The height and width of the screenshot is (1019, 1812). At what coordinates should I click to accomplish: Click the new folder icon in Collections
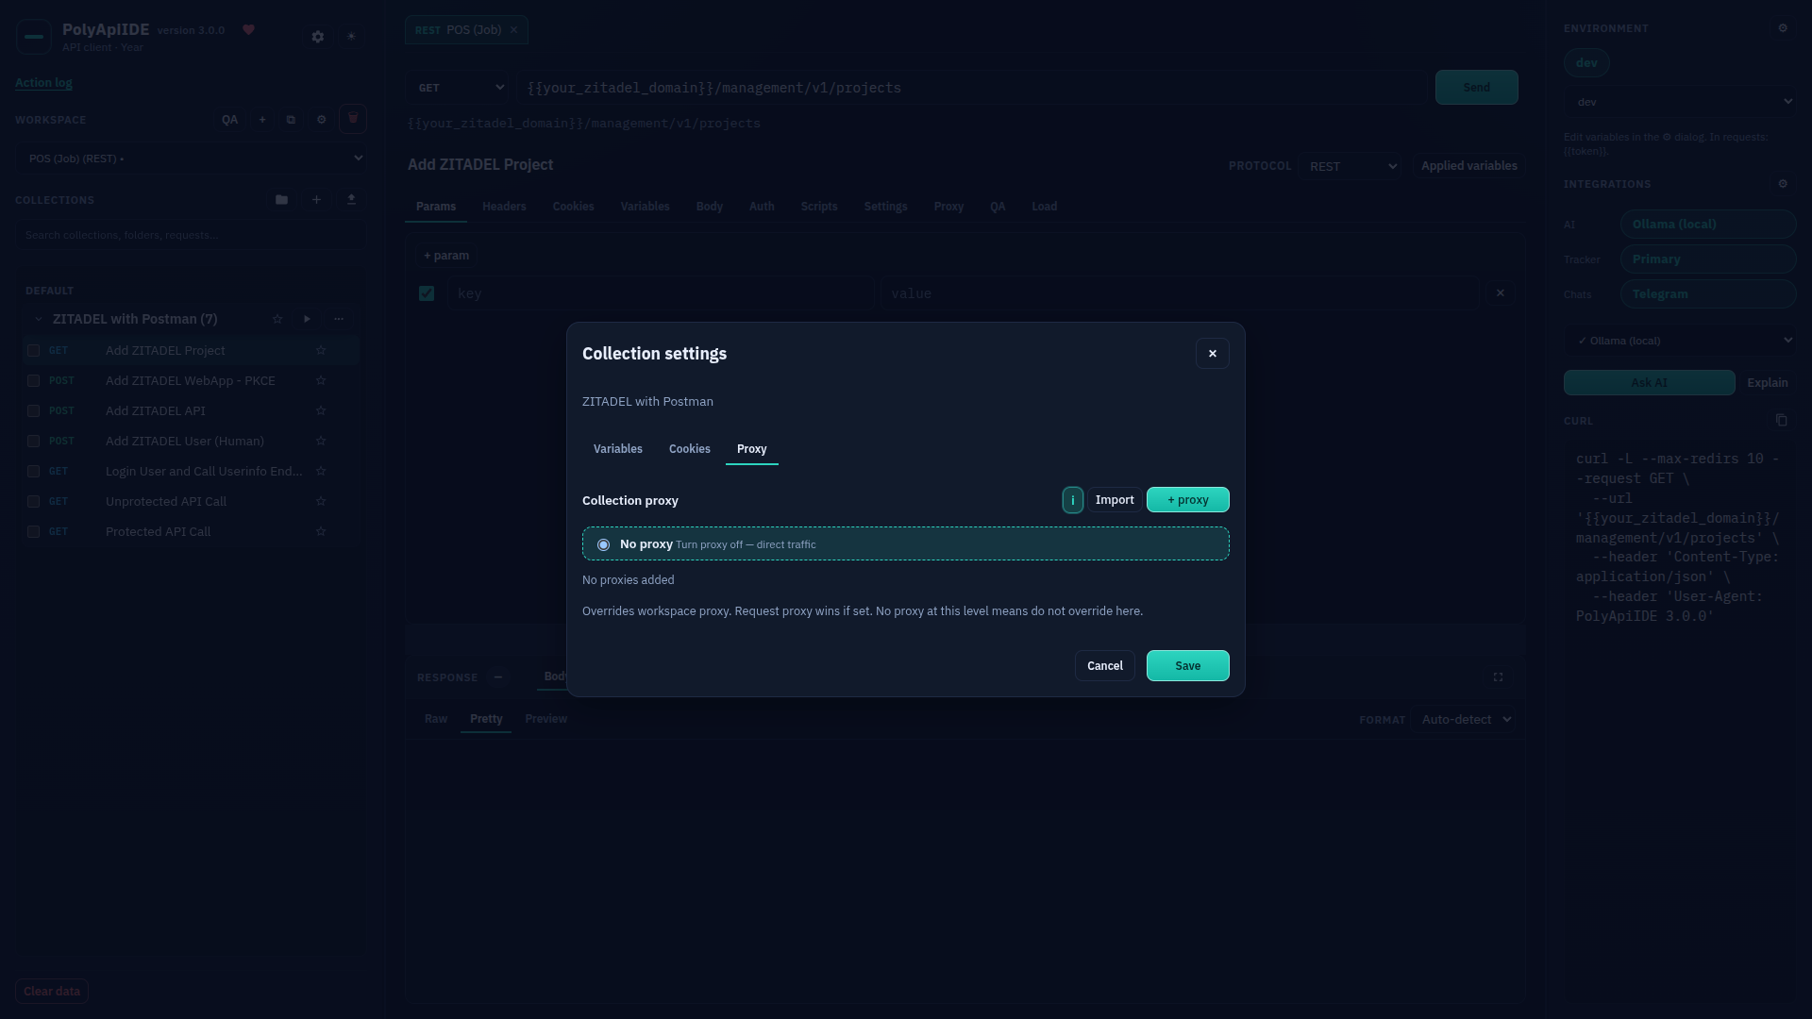pos(281,200)
